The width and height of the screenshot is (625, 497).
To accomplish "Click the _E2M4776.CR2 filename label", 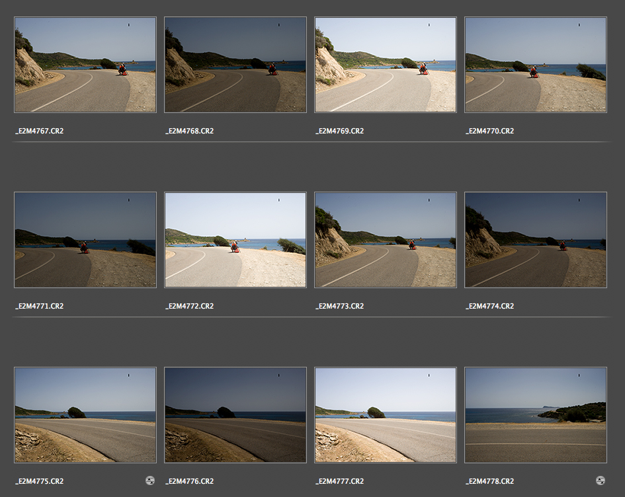I will [190, 481].
